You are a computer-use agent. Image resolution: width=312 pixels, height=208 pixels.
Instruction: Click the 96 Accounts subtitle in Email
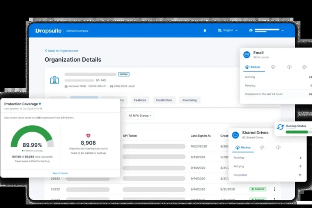click(261, 57)
